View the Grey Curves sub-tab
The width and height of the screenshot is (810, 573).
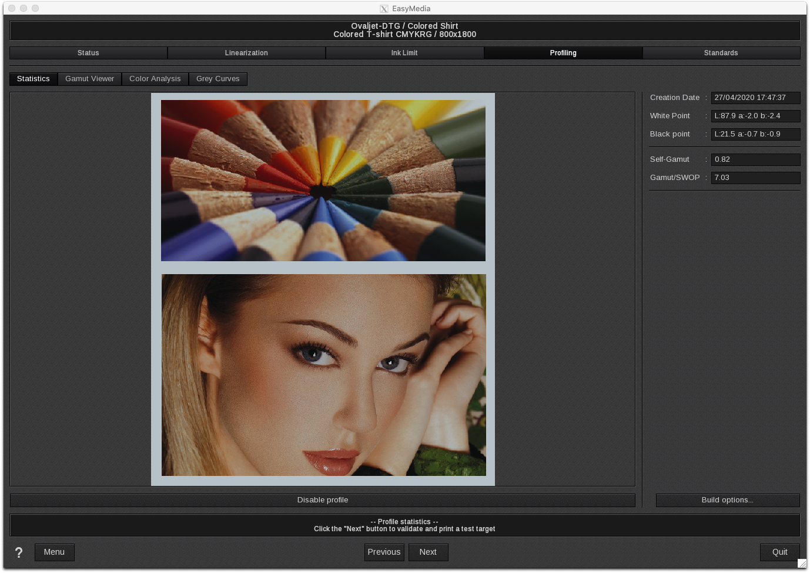point(217,79)
